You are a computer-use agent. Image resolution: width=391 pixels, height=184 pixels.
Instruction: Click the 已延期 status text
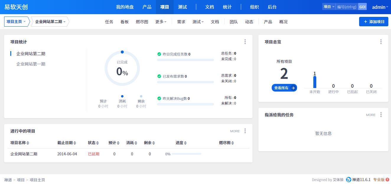point(94,154)
